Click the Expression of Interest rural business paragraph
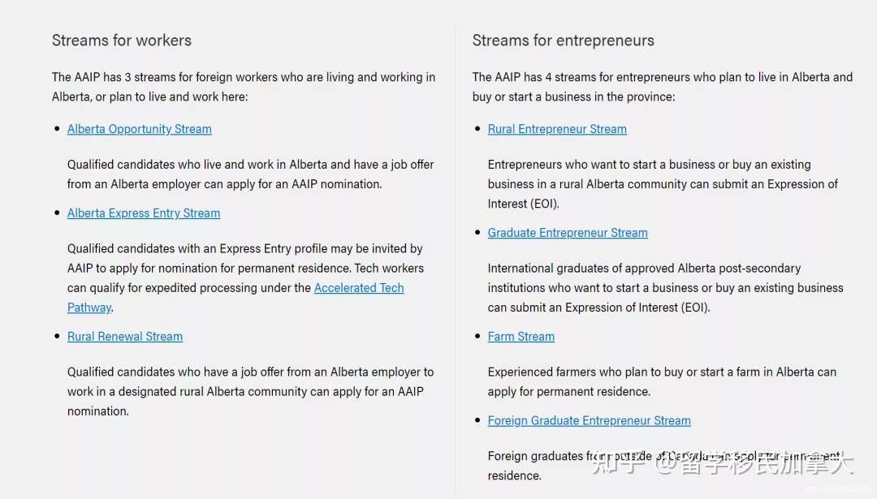Viewport: 877px width, 499px height. (663, 184)
